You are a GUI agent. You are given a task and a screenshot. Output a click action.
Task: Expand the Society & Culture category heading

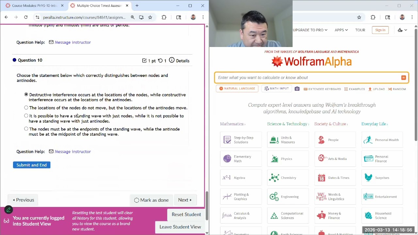(x=331, y=124)
